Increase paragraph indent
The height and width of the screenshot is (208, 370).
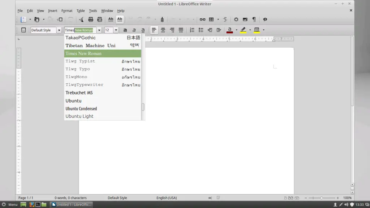tap(219, 30)
